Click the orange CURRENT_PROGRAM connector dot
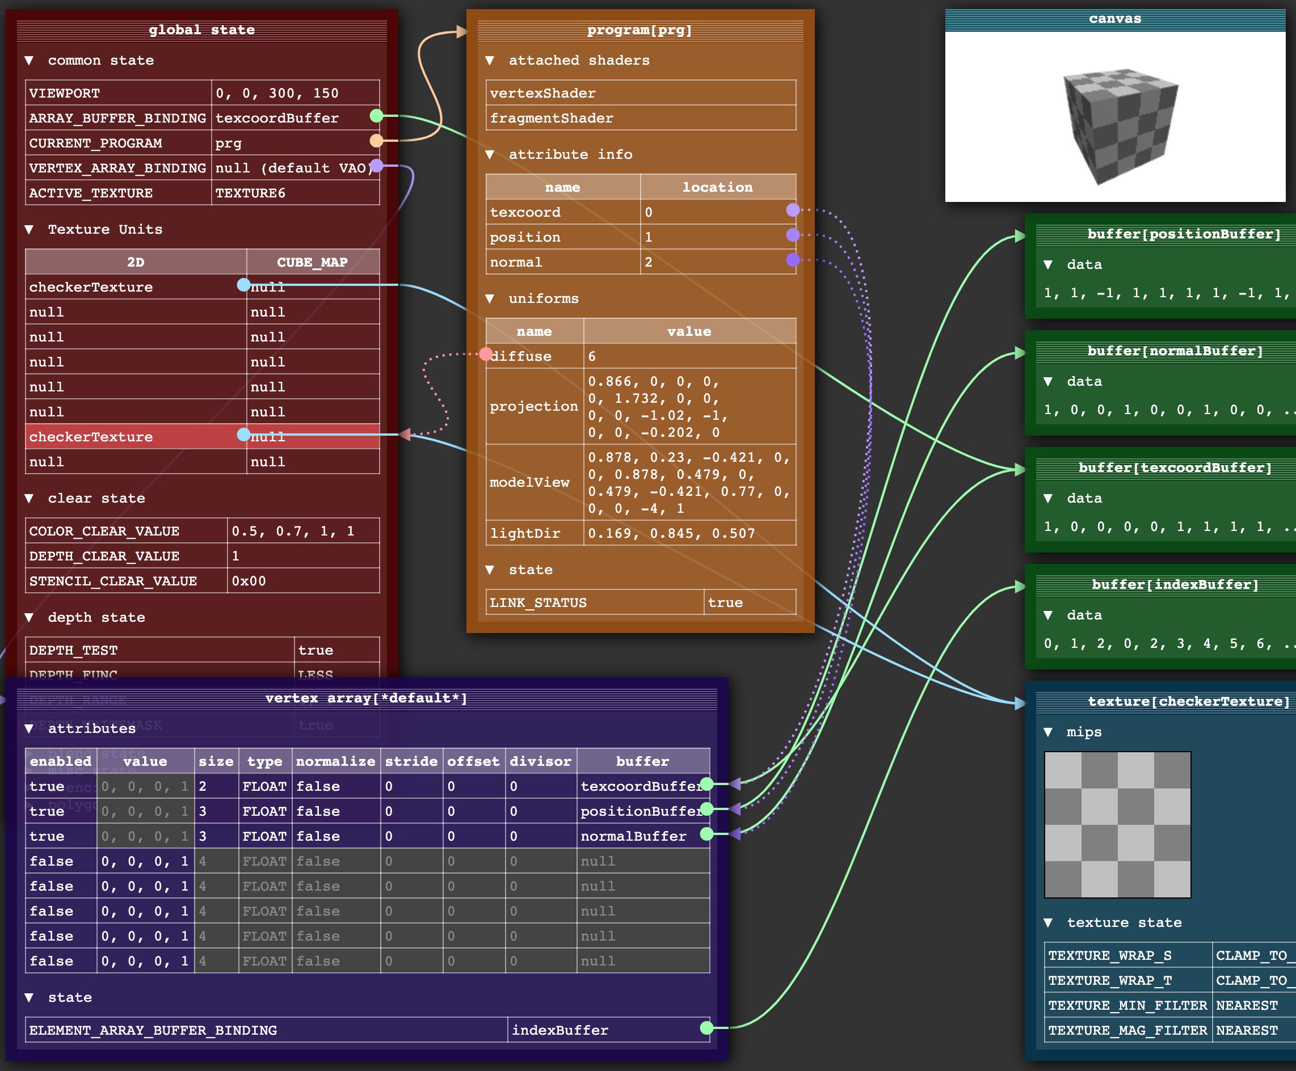 coord(376,141)
